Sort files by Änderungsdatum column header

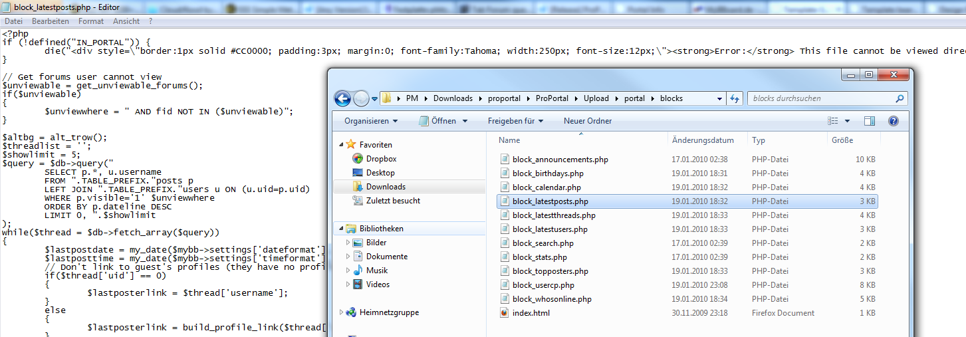(x=703, y=140)
